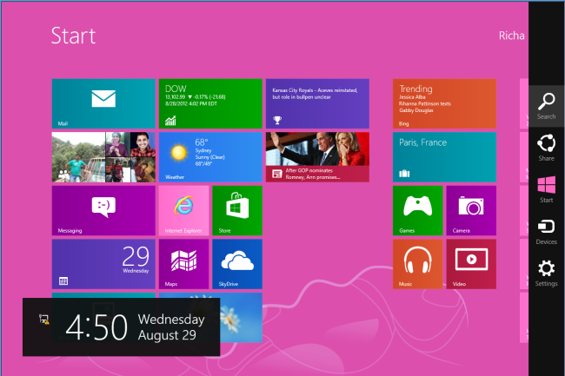The image size is (565, 376).
Task: Open the Mail tile
Action: (103, 103)
